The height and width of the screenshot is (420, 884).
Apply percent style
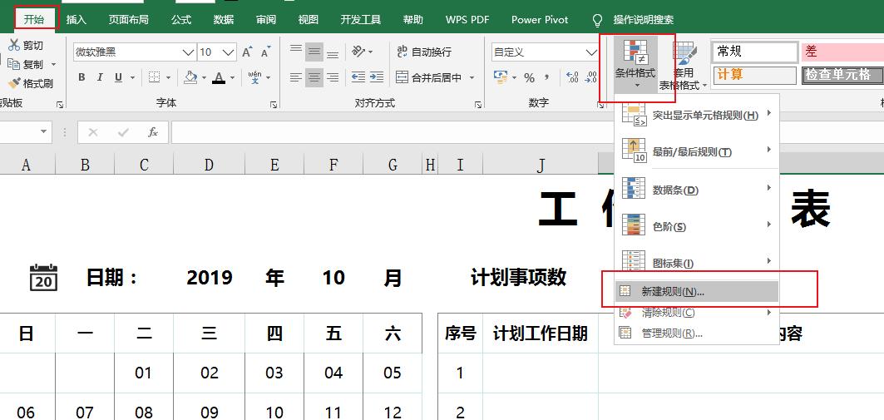click(x=529, y=78)
